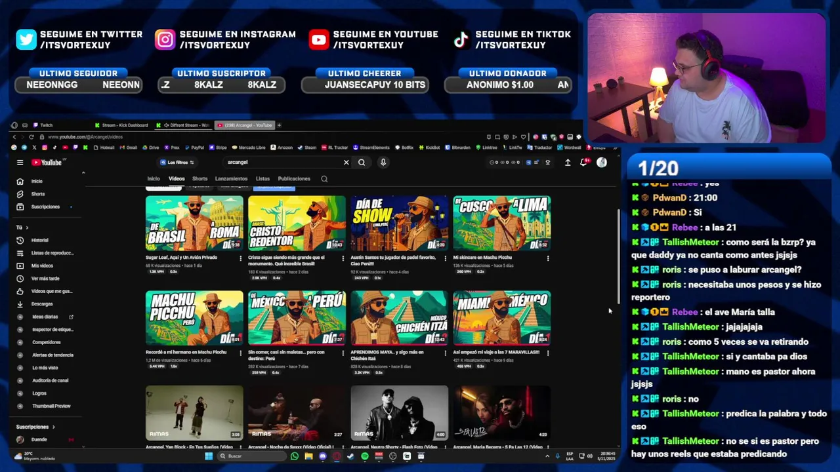This screenshot has width=840, height=472.
Task: Open the Día de Show thumbnail
Action: 399,223
